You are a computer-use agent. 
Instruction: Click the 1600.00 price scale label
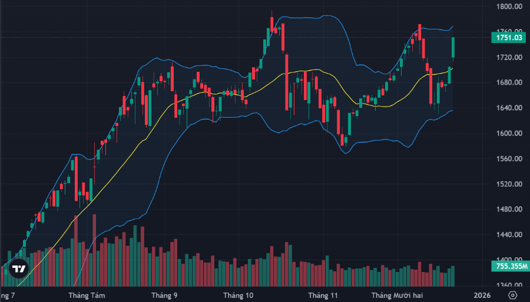510,134
